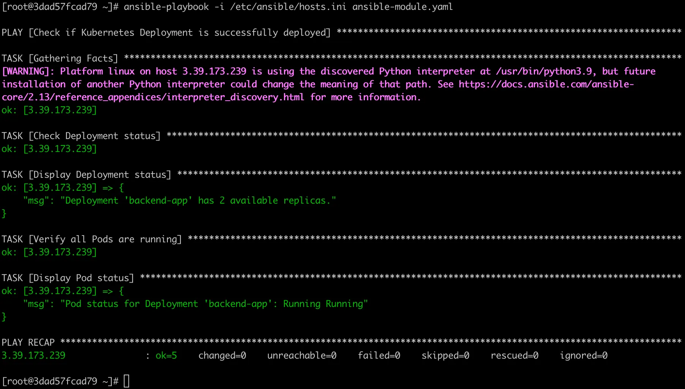The image size is (685, 389).
Task: Click the ok=5 value in the recap
Action: pyautogui.click(x=166, y=356)
